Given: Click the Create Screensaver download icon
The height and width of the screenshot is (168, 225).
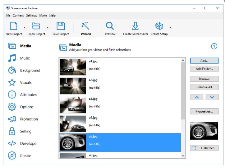Looking at the screenshot, I should [135, 26].
